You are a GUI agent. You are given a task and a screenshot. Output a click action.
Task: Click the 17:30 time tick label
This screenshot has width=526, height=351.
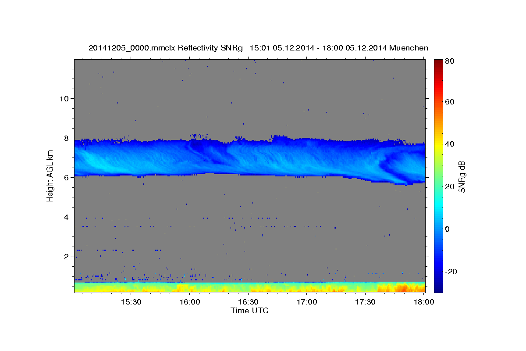coord(366,302)
